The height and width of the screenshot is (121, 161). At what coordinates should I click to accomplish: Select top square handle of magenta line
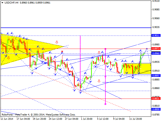point(105,48)
